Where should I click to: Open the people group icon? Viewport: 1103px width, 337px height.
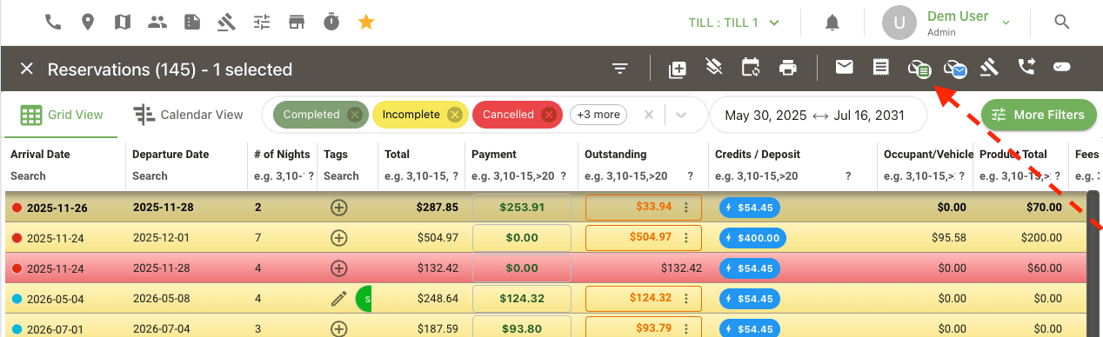click(x=157, y=22)
